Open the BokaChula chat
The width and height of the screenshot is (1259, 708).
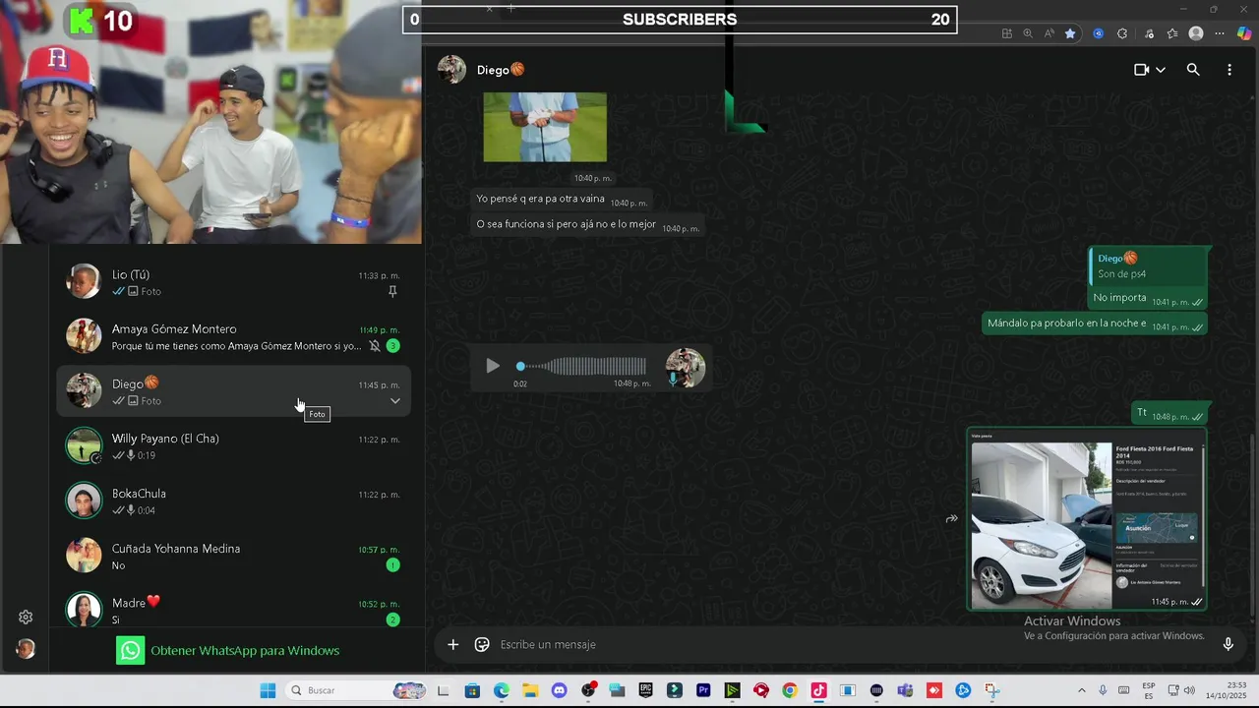pos(232,501)
